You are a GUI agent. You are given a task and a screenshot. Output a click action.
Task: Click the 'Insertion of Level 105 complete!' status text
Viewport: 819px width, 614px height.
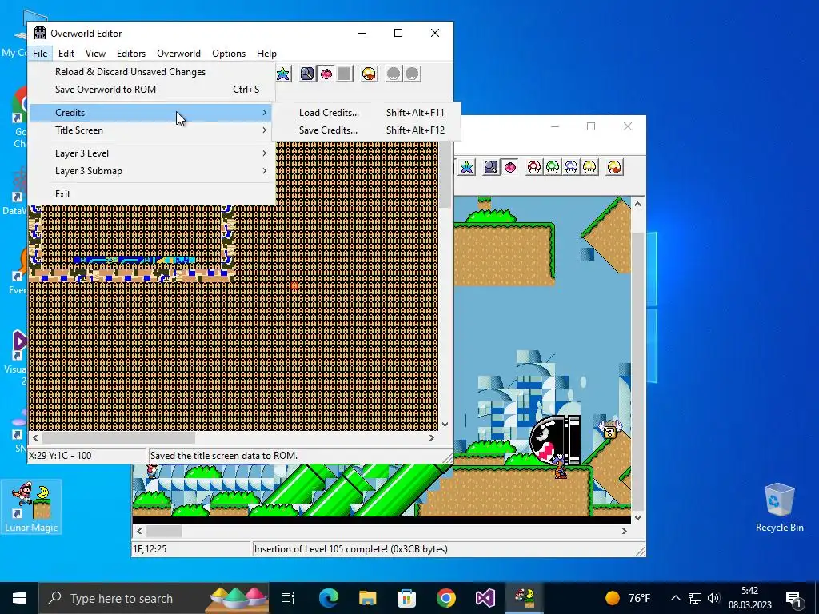(x=350, y=548)
